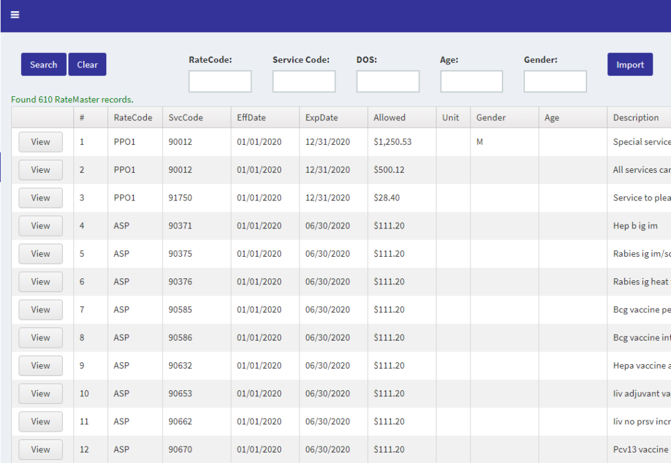Click the EffDate column header
The image size is (671, 463).
(x=252, y=118)
